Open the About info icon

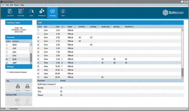pyautogui.click(x=63, y=13)
